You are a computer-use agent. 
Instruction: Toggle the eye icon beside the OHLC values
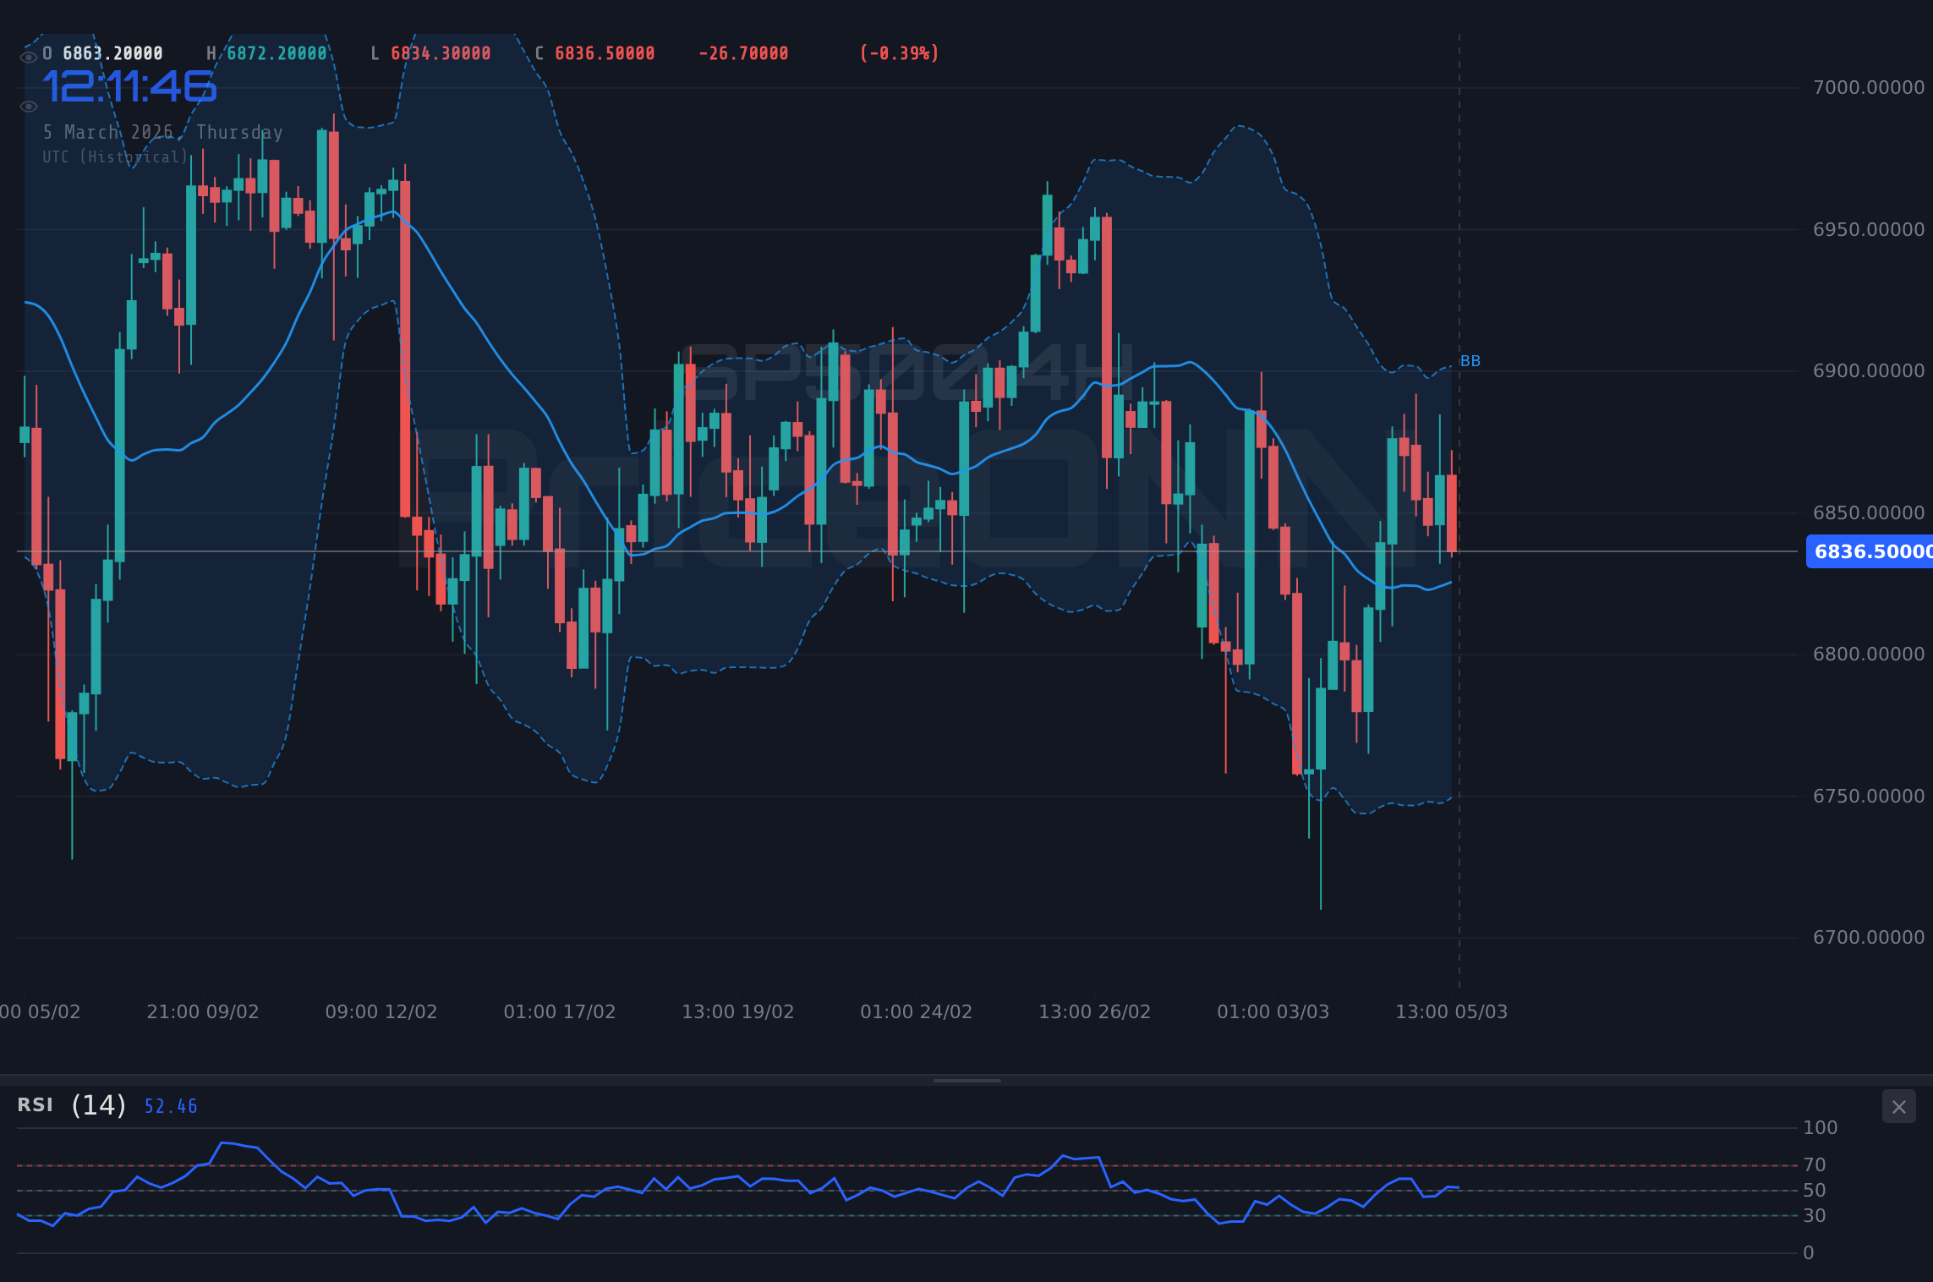[x=29, y=58]
